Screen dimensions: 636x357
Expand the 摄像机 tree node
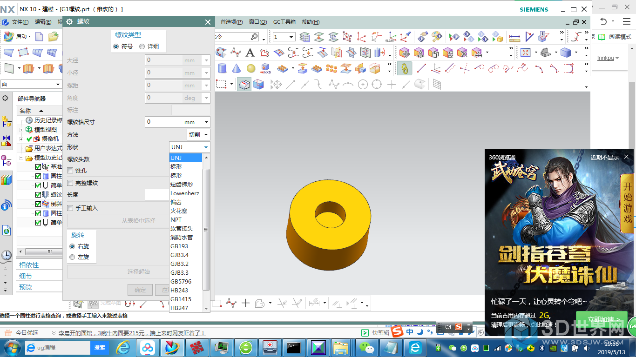click(x=21, y=139)
